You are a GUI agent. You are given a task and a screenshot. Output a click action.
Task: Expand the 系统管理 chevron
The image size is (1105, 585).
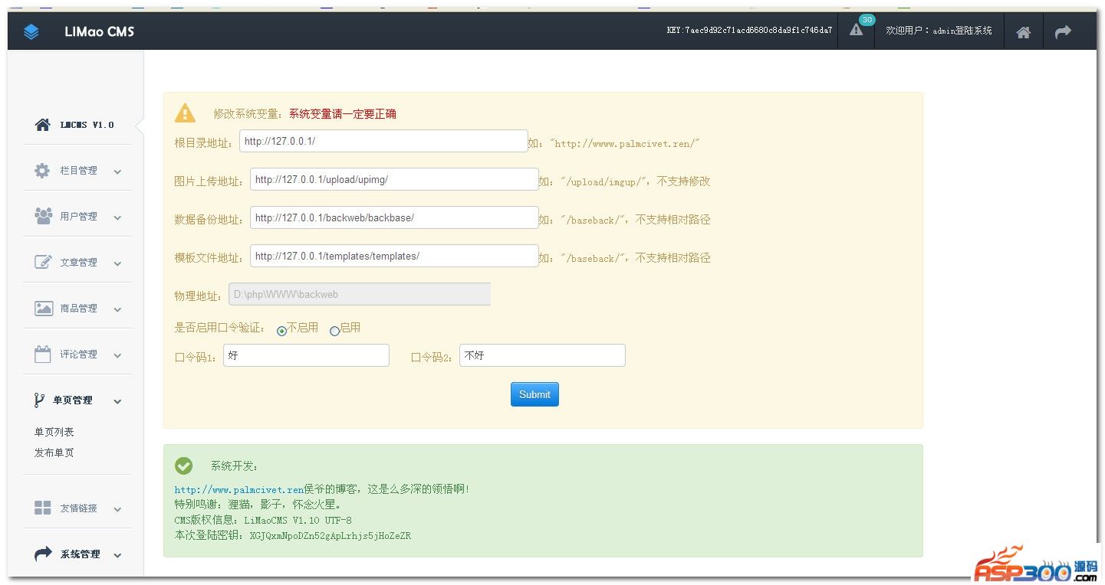[117, 555]
